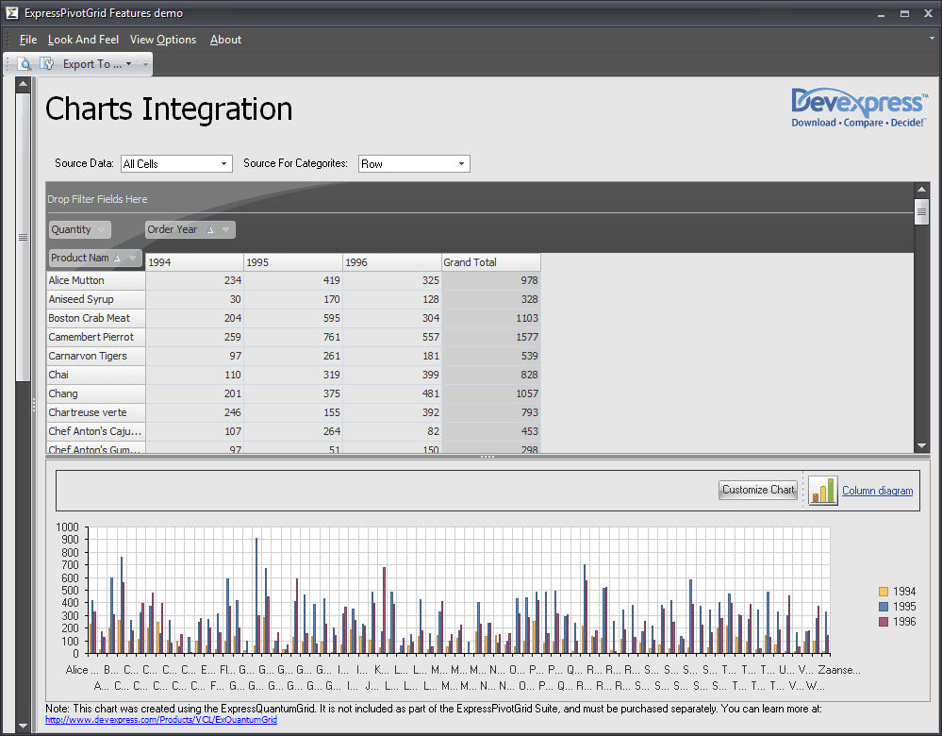This screenshot has height=736, width=942.
Task: Open the Source For Categories combo box
Action: pyautogui.click(x=414, y=163)
